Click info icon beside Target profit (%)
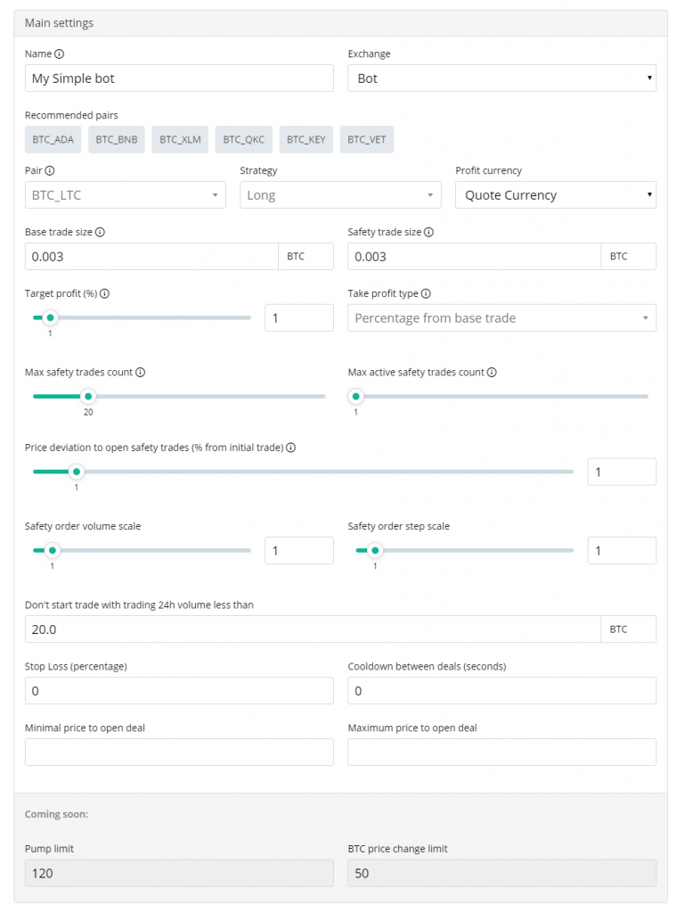This screenshot has height=913, width=676. click(105, 293)
